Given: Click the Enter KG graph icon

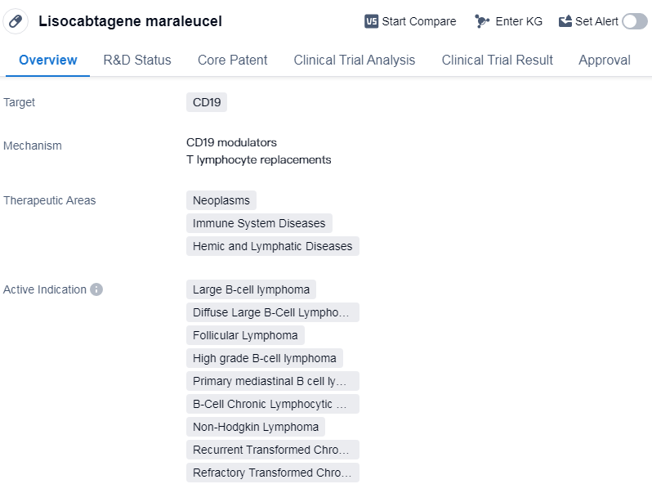Looking at the screenshot, I should pos(482,21).
